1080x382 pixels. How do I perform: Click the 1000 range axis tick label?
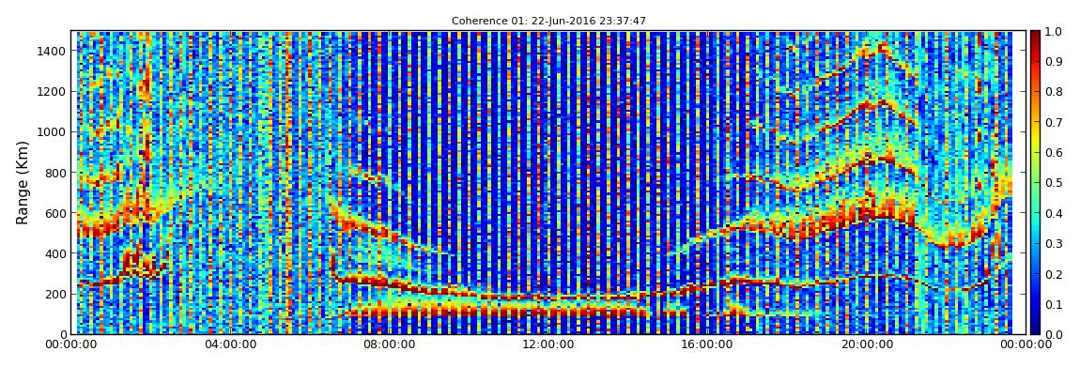coord(53,132)
